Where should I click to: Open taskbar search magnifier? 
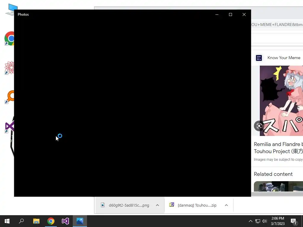click(21, 221)
